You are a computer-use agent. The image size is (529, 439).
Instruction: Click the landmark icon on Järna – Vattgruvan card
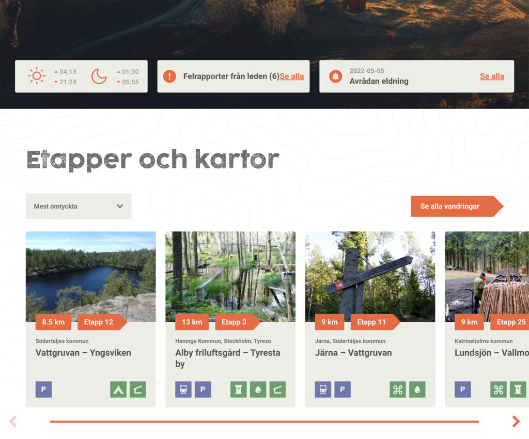[398, 389]
